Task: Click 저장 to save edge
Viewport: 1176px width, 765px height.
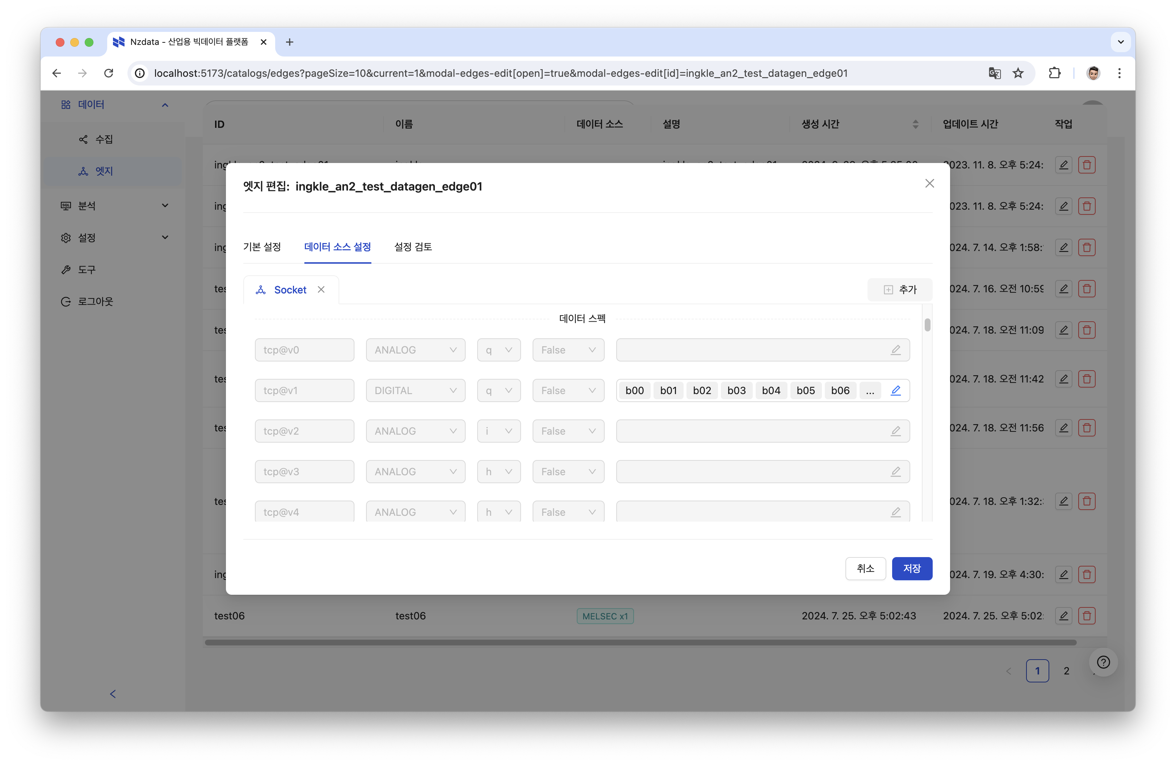Action: [912, 568]
